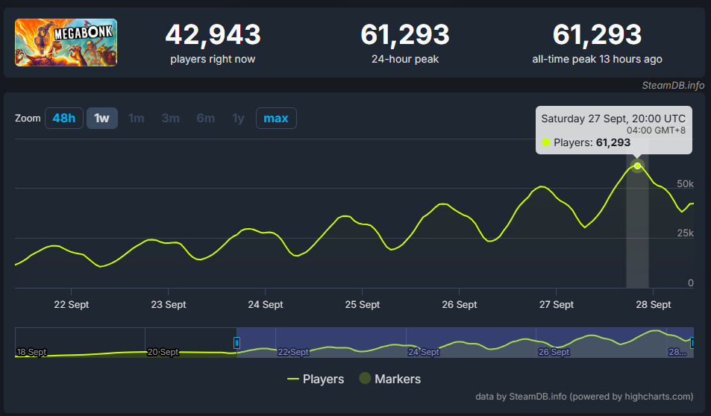This screenshot has width=711, height=416.
Task: Select the 3m zoom option
Action: tap(170, 119)
